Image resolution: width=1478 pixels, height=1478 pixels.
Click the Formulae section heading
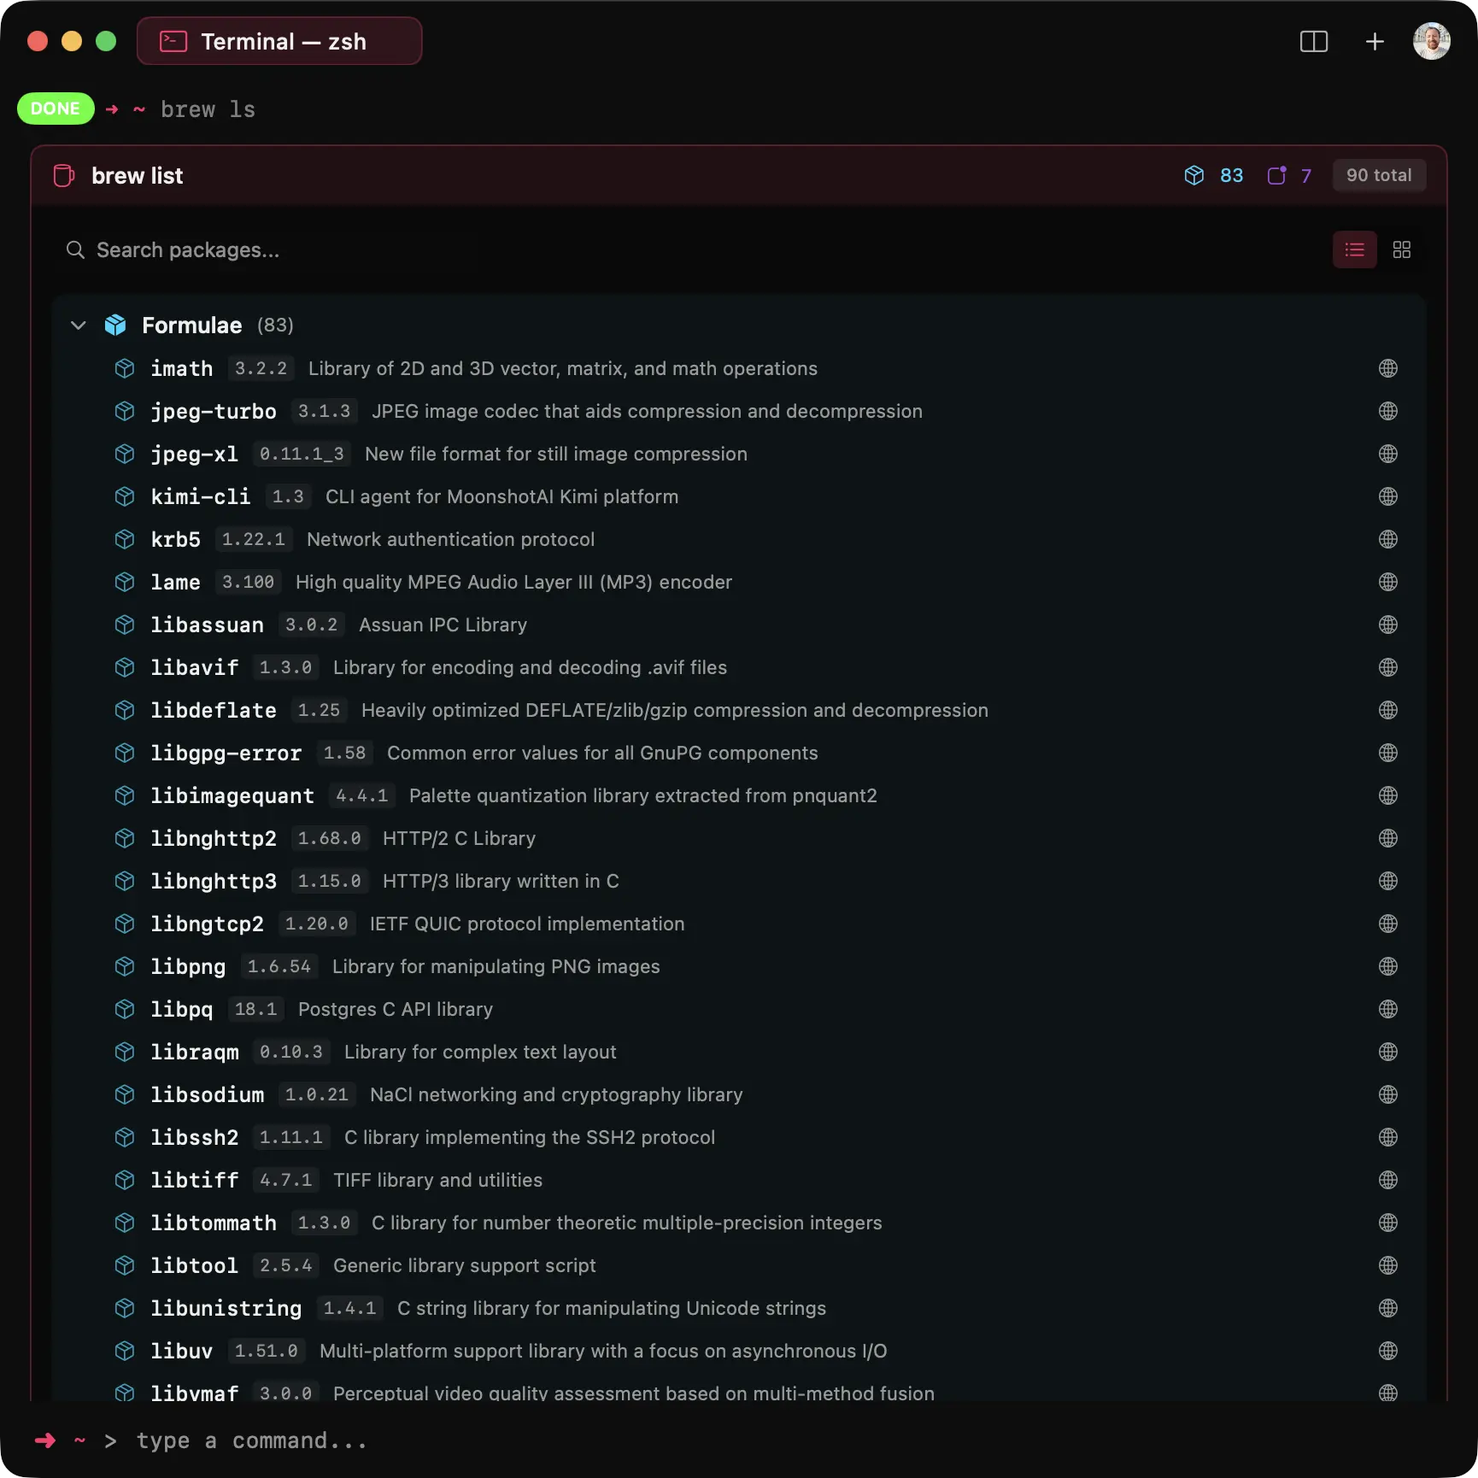pos(191,326)
